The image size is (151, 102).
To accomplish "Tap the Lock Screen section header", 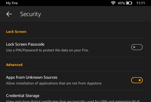I will pyautogui.click(x=16, y=32).
